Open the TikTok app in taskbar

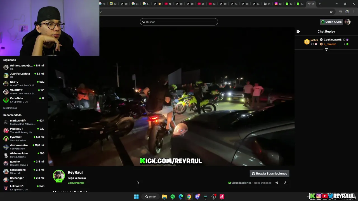pos(222,197)
